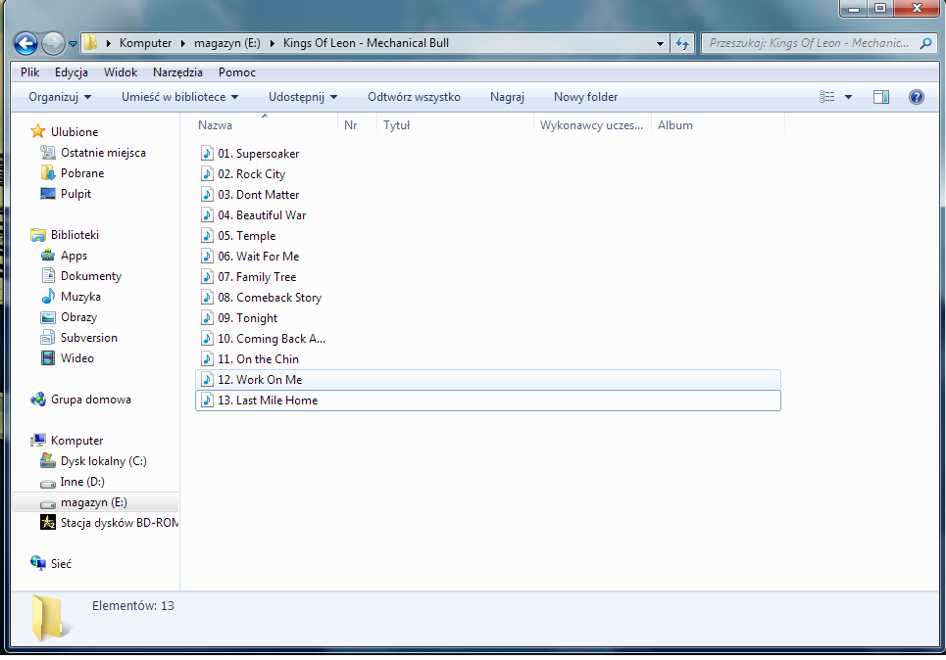Toggle the preview pane icon
946x660 pixels.
point(881,97)
